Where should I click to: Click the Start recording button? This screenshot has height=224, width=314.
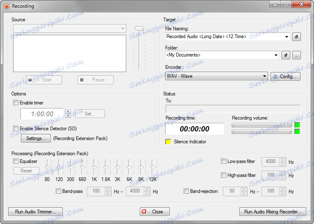coord(44,80)
